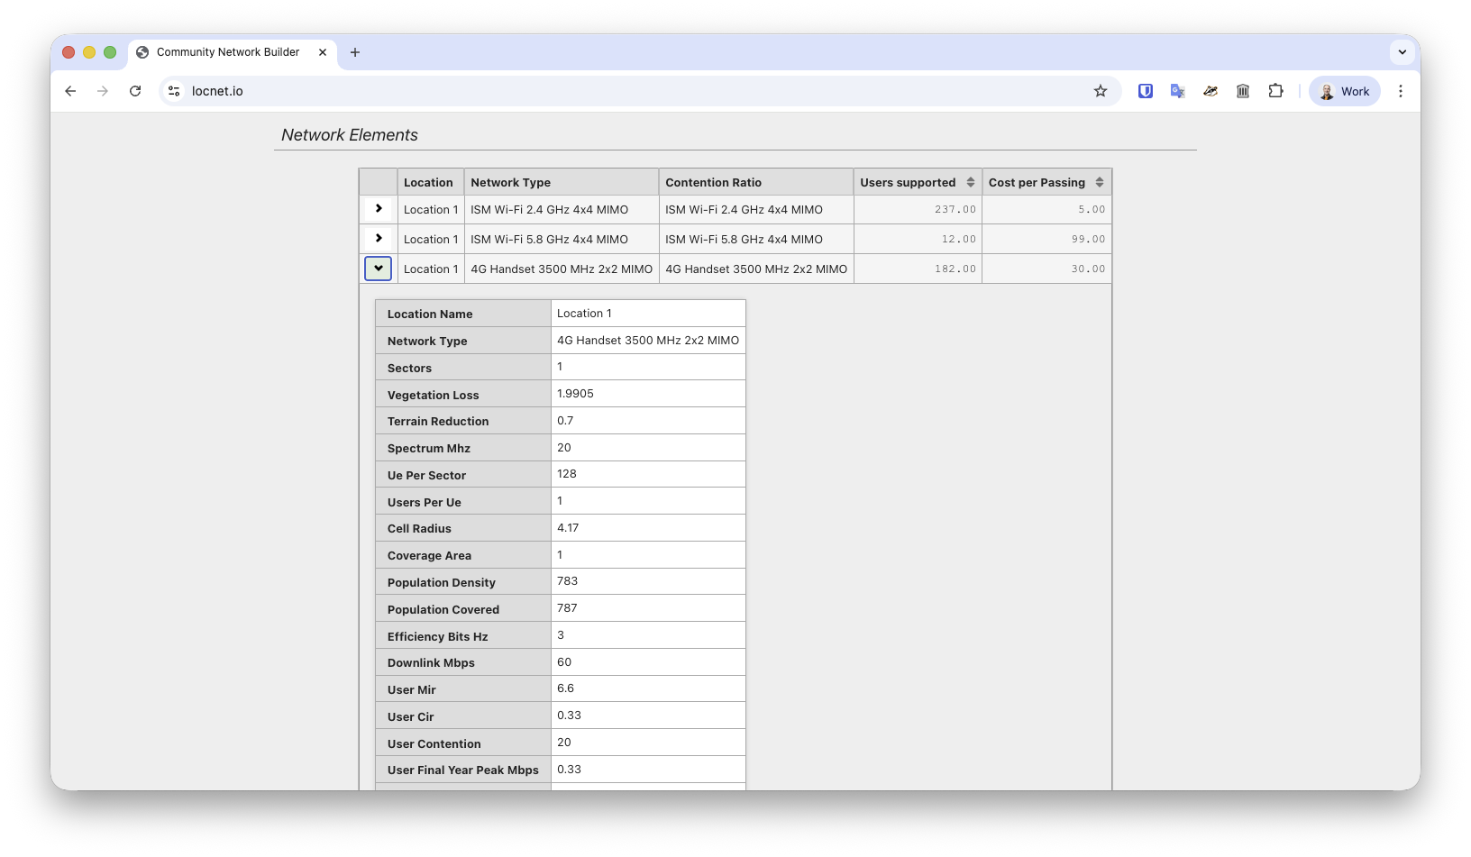Close the Community Network Builder tab
This screenshot has width=1471, height=857.
(x=323, y=52)
